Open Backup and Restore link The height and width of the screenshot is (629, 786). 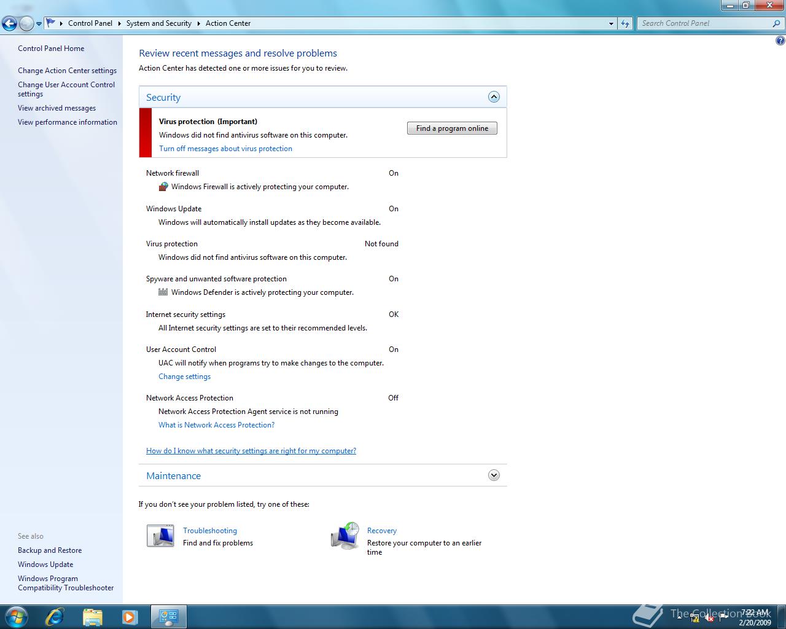[x=50, y=550]
